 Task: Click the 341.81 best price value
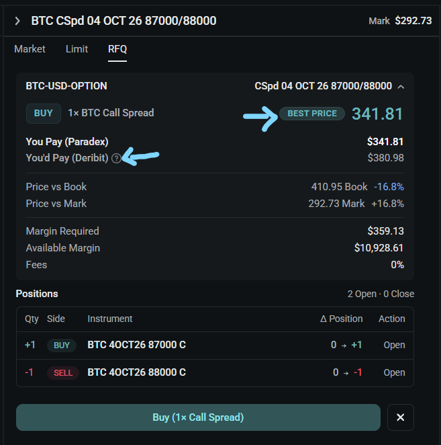coord(377,114)
